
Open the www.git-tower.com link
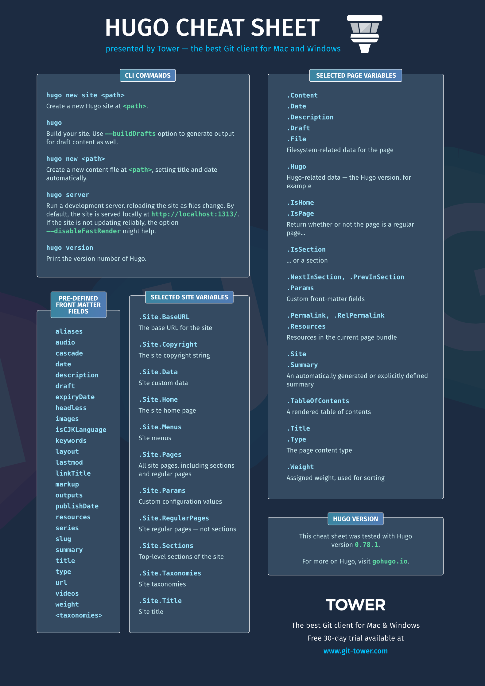click(x=355, y=651)
